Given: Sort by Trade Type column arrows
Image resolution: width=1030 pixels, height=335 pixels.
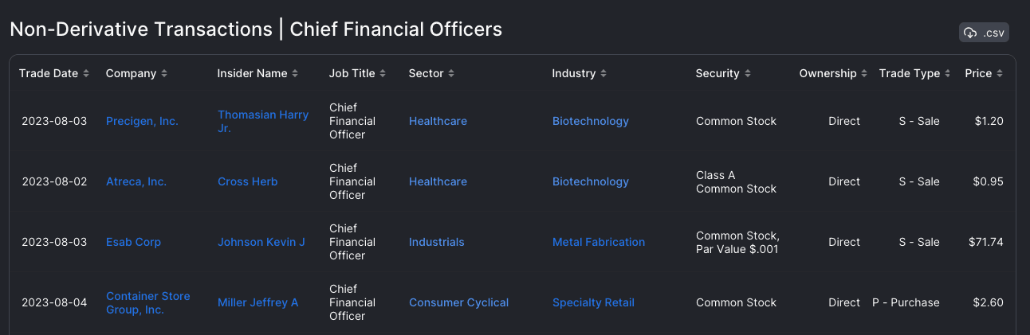Looking at the screenshot, I should tap(948, 73).
